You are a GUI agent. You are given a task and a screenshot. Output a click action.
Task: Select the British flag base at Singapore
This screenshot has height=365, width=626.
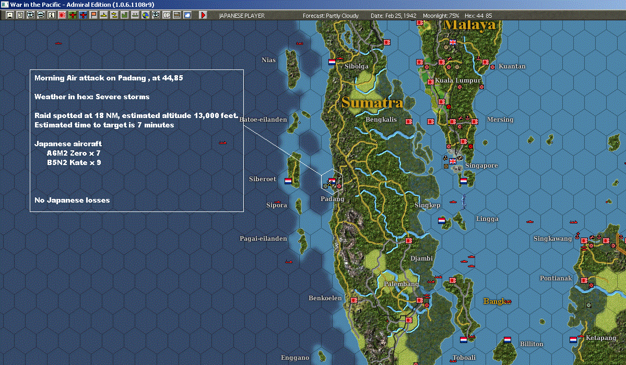tap(453, 161)
